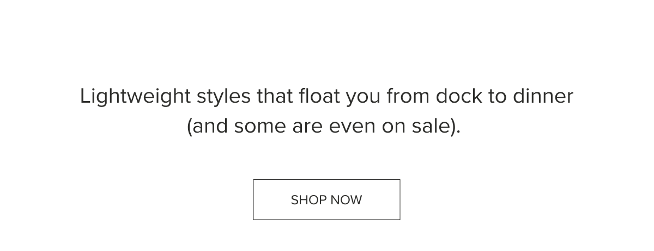Click the right border of SHOP NOW box

coord(400,199)
